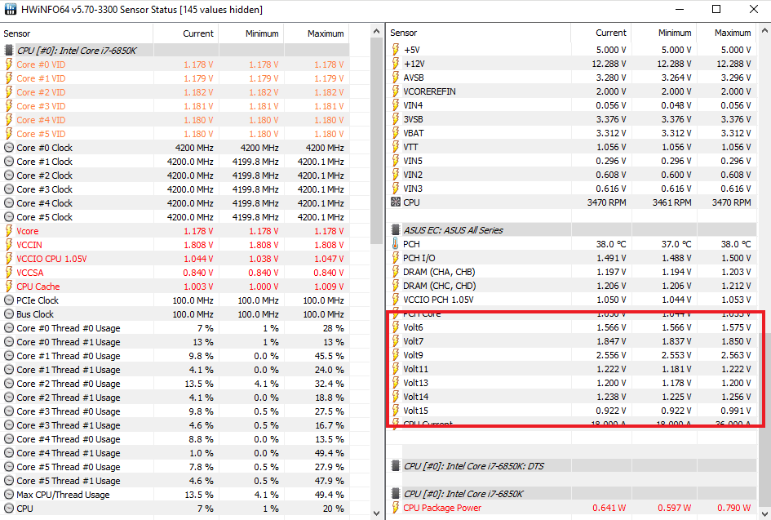
Task: Select the VCCIO PCH 1.05V row
Action: click(572, 300)
